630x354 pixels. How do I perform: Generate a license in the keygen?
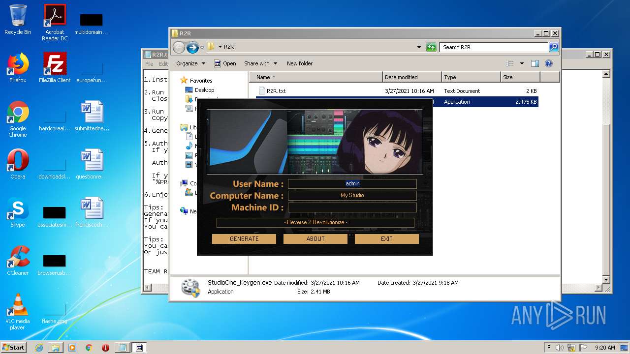click(244, 239)
